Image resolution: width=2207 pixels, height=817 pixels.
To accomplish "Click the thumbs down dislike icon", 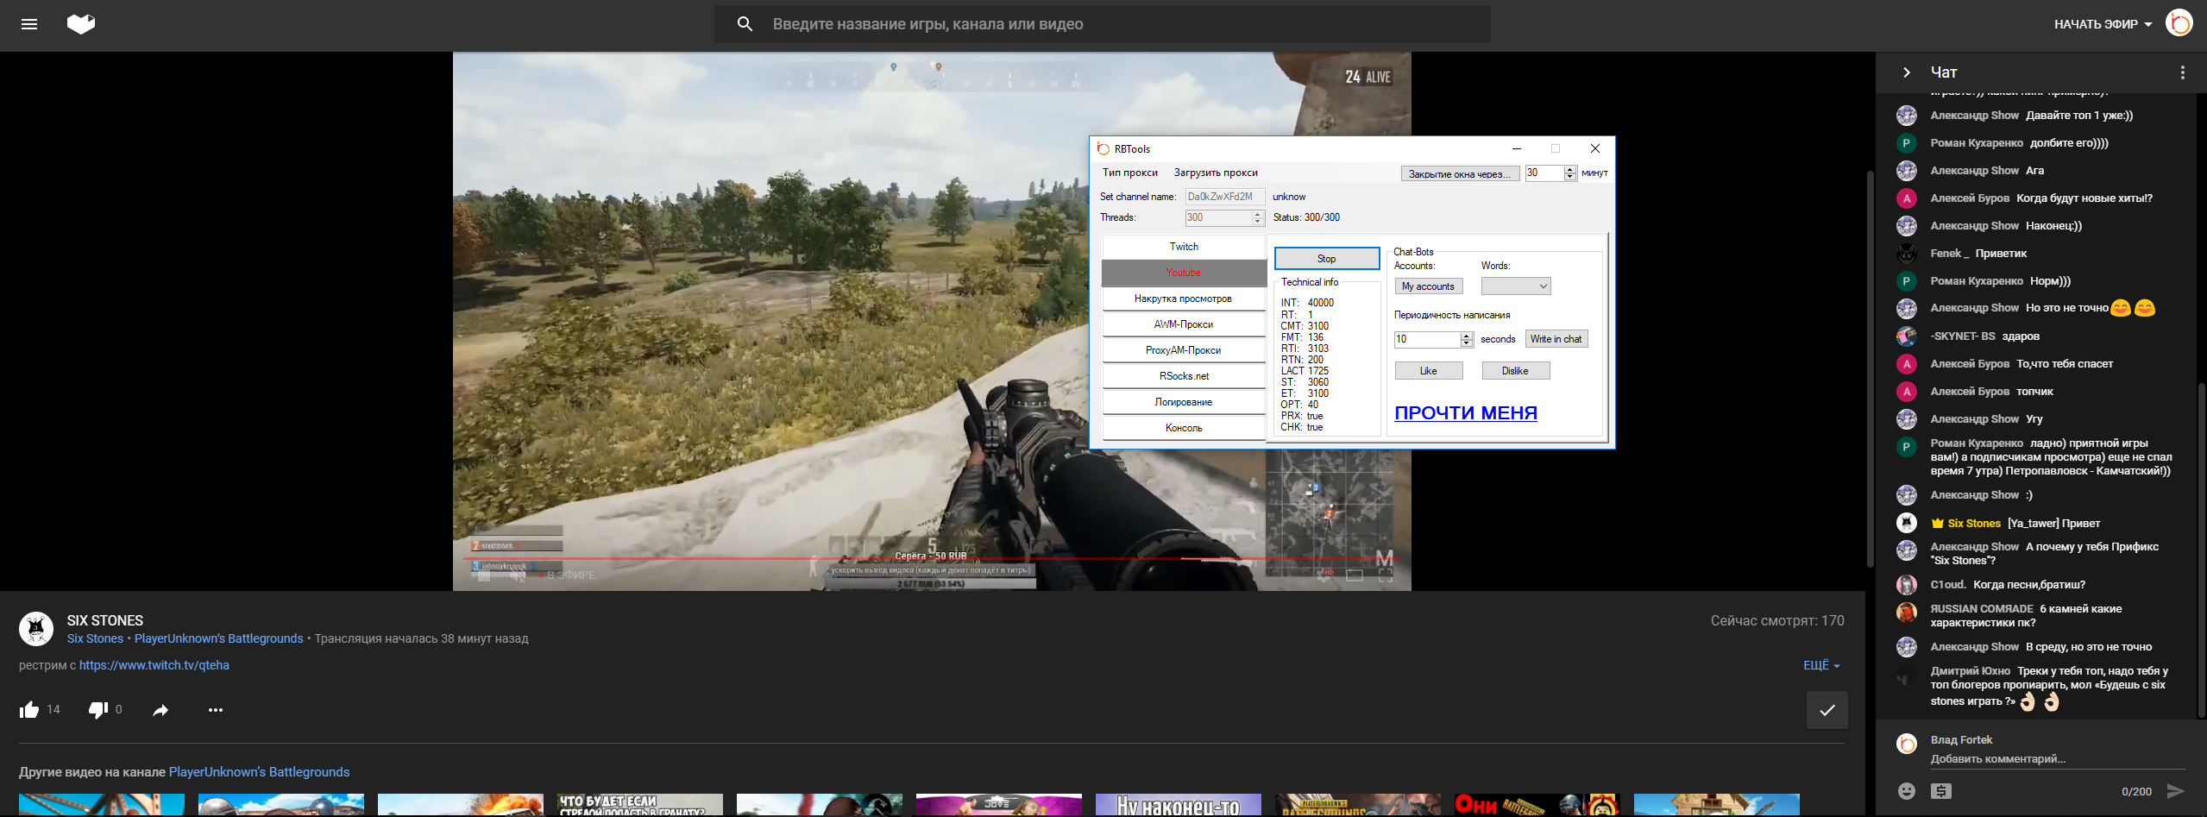I will point(97,710).
